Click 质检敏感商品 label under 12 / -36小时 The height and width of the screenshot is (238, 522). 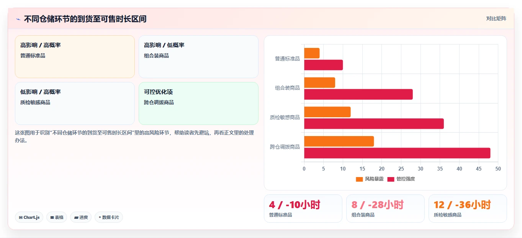click(448, 215)
